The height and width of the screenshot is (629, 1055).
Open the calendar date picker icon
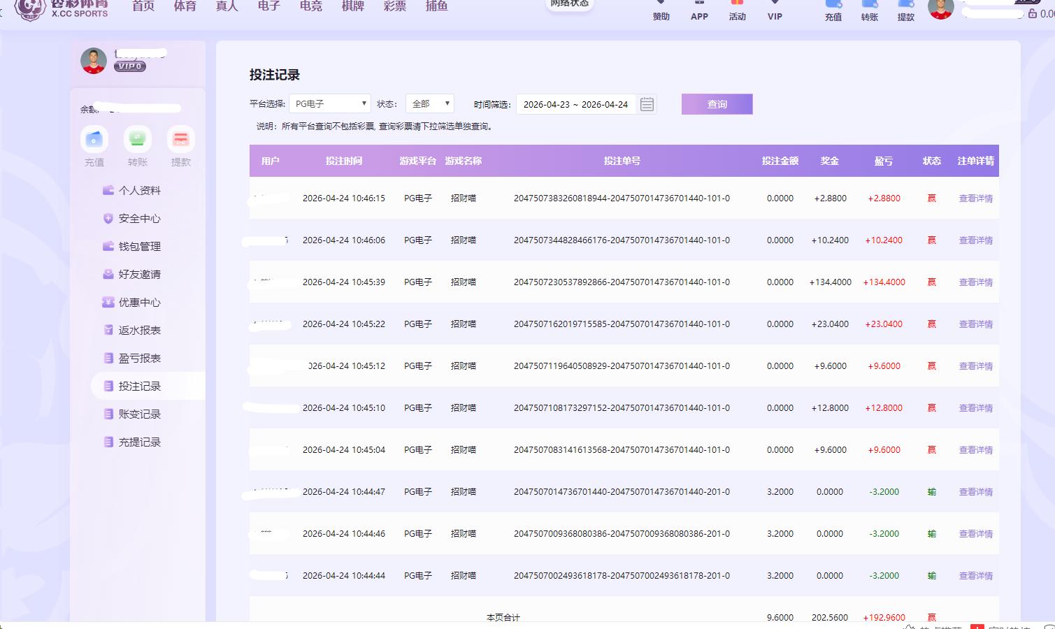(647, 104)
